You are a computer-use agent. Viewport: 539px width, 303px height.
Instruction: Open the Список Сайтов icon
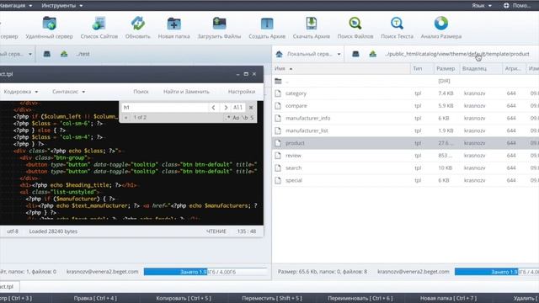click(x=99, y=24)
